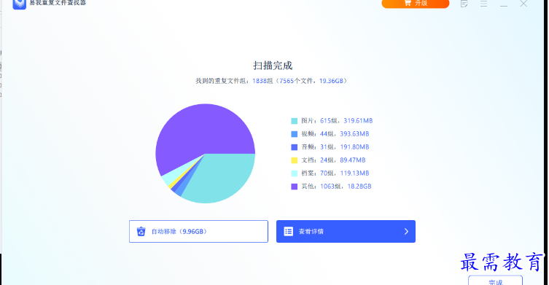549x285 pixels.
Task: Click the 完成 button at bottom right
Action: pyautogui.click(x=496, y=281)
